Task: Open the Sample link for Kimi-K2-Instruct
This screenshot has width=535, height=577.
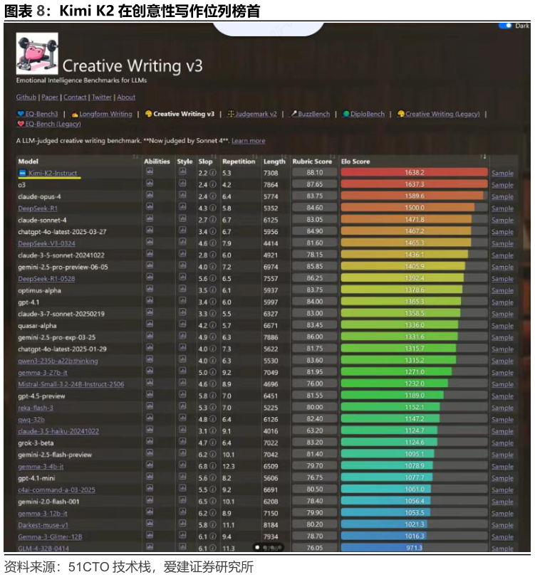Action: [x=502, y=173]
